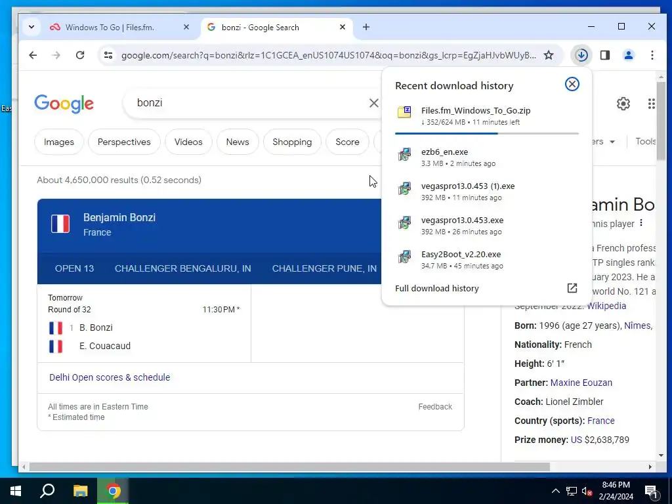672x504 pixels.
Task: Close the Recent download history popup
Action: pyautogui.click(x=572, y=84)
